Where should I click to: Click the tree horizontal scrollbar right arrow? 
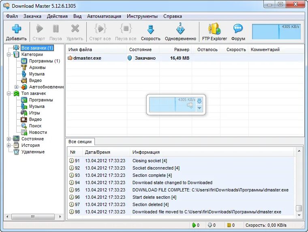[x=60, y=217]
